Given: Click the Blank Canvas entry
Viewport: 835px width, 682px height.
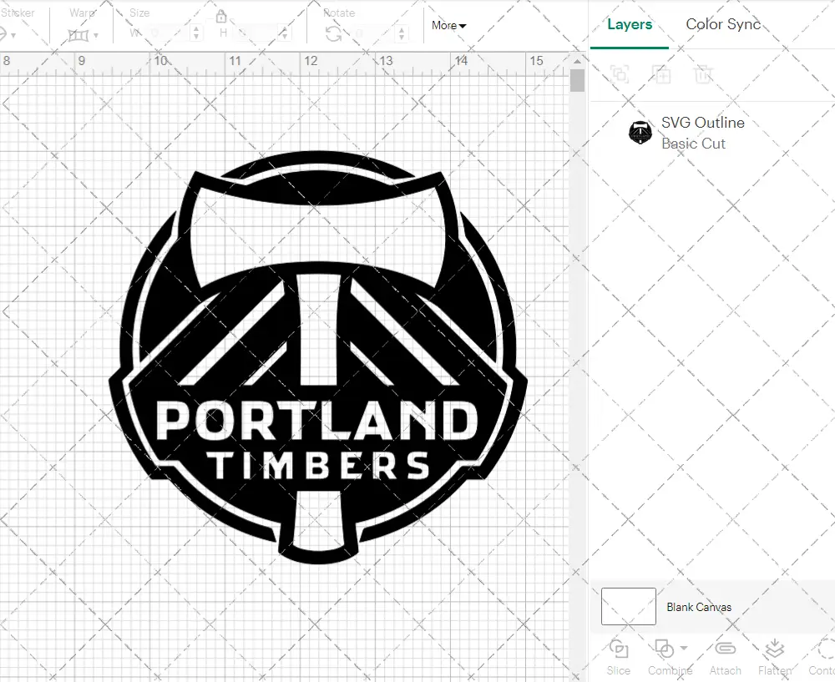Looking at the screenshot, I should point(700,607).
